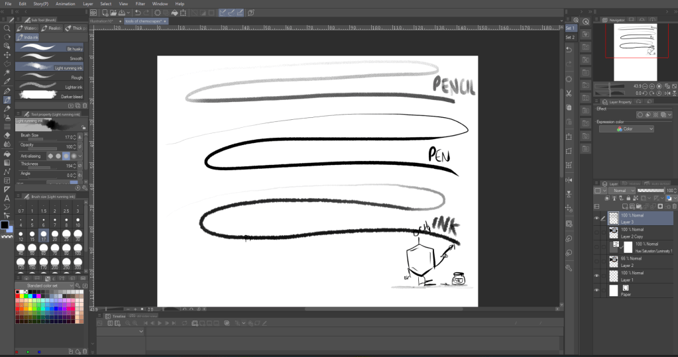This screenshot has height=357, width=678.
Task: Open the Filter menu
Action: click(140, 4)
